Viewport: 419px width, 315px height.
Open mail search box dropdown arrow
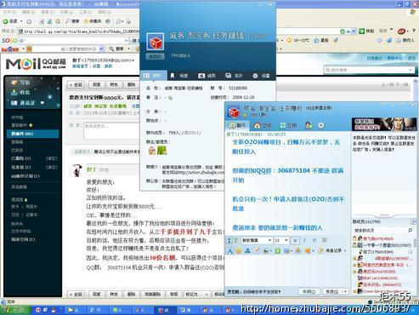(411, 70)
